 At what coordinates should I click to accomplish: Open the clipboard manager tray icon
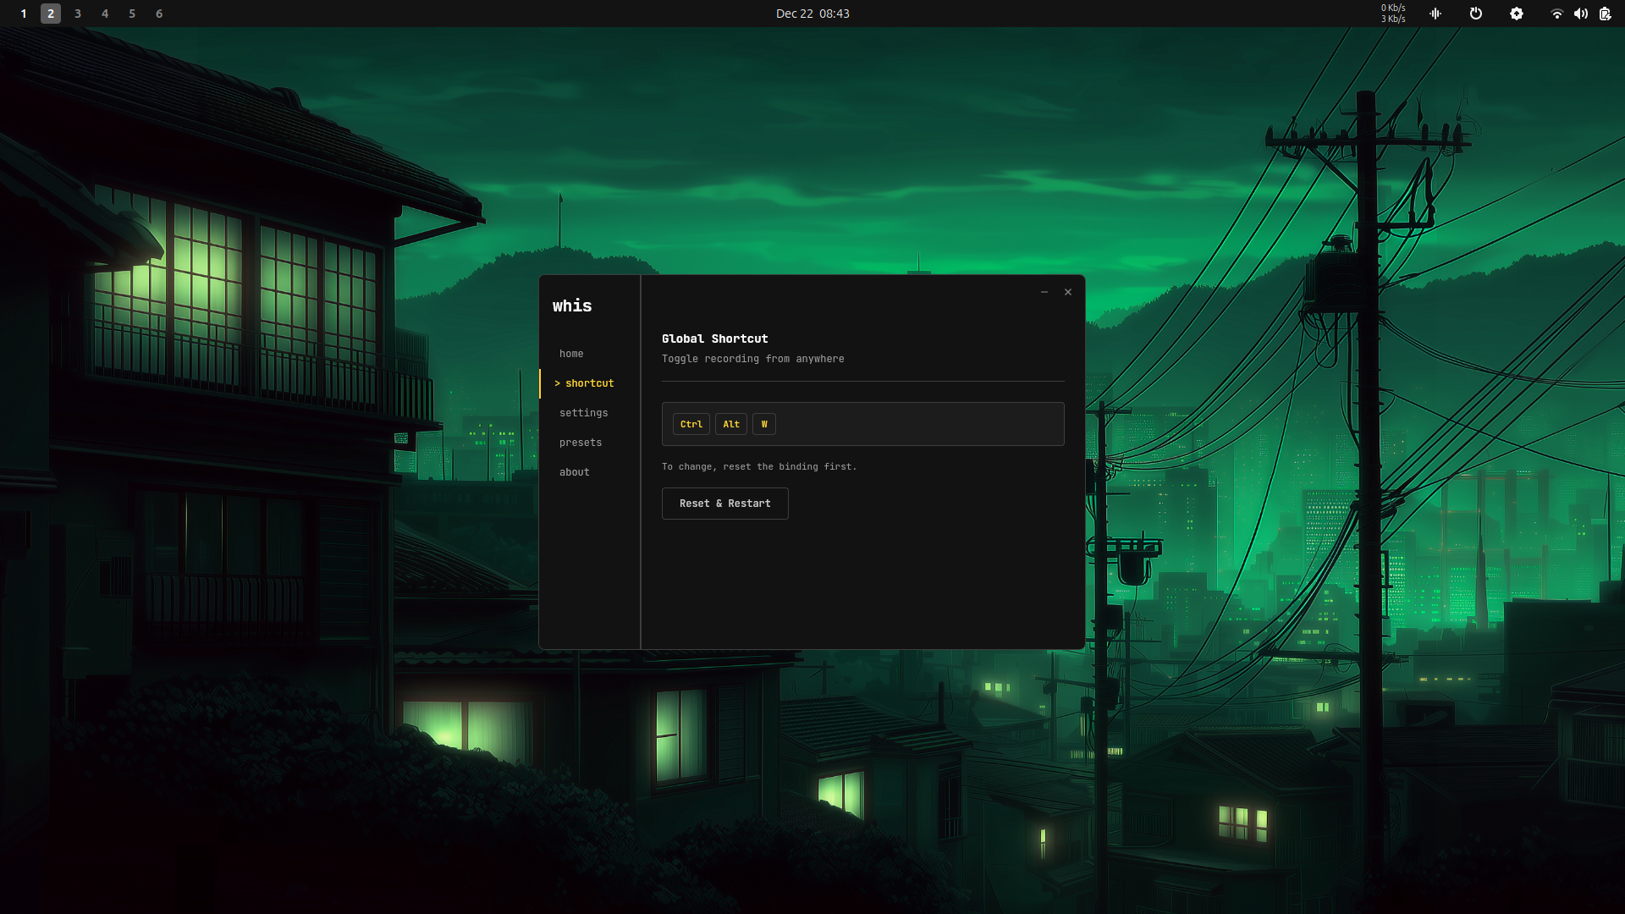click(1605, 14)
